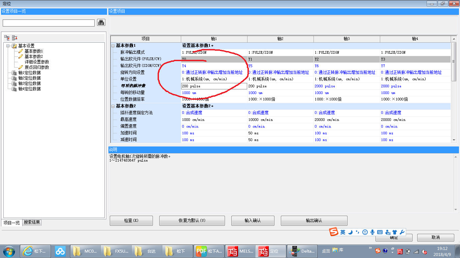460x258 pixels.
Task: Toggle Sogou 英 language mode
Action: [343, 232]
